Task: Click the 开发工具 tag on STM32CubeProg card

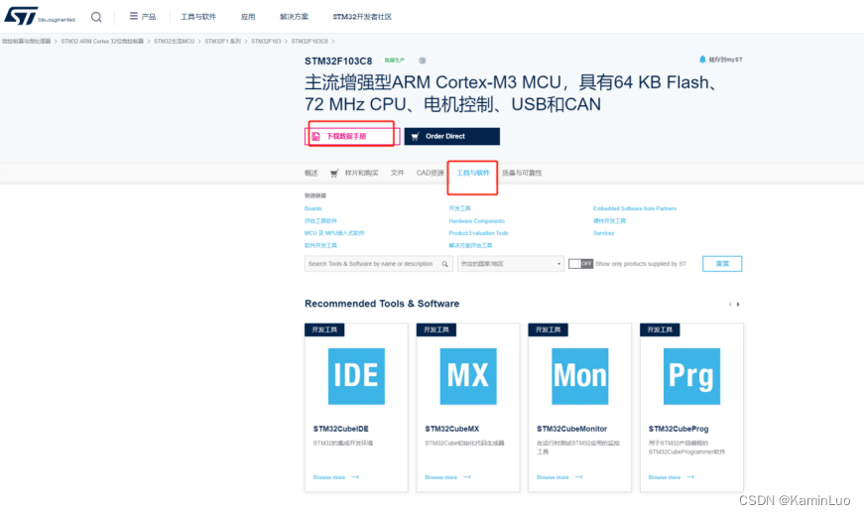Action: (660, 330)
